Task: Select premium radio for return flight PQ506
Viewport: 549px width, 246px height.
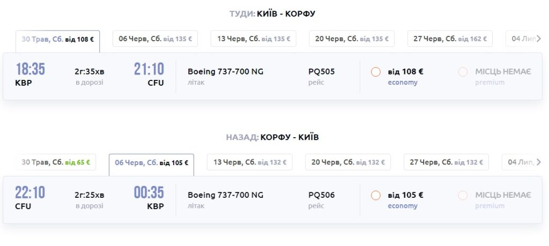Action: pyautogui.click(x=463, y=195)
